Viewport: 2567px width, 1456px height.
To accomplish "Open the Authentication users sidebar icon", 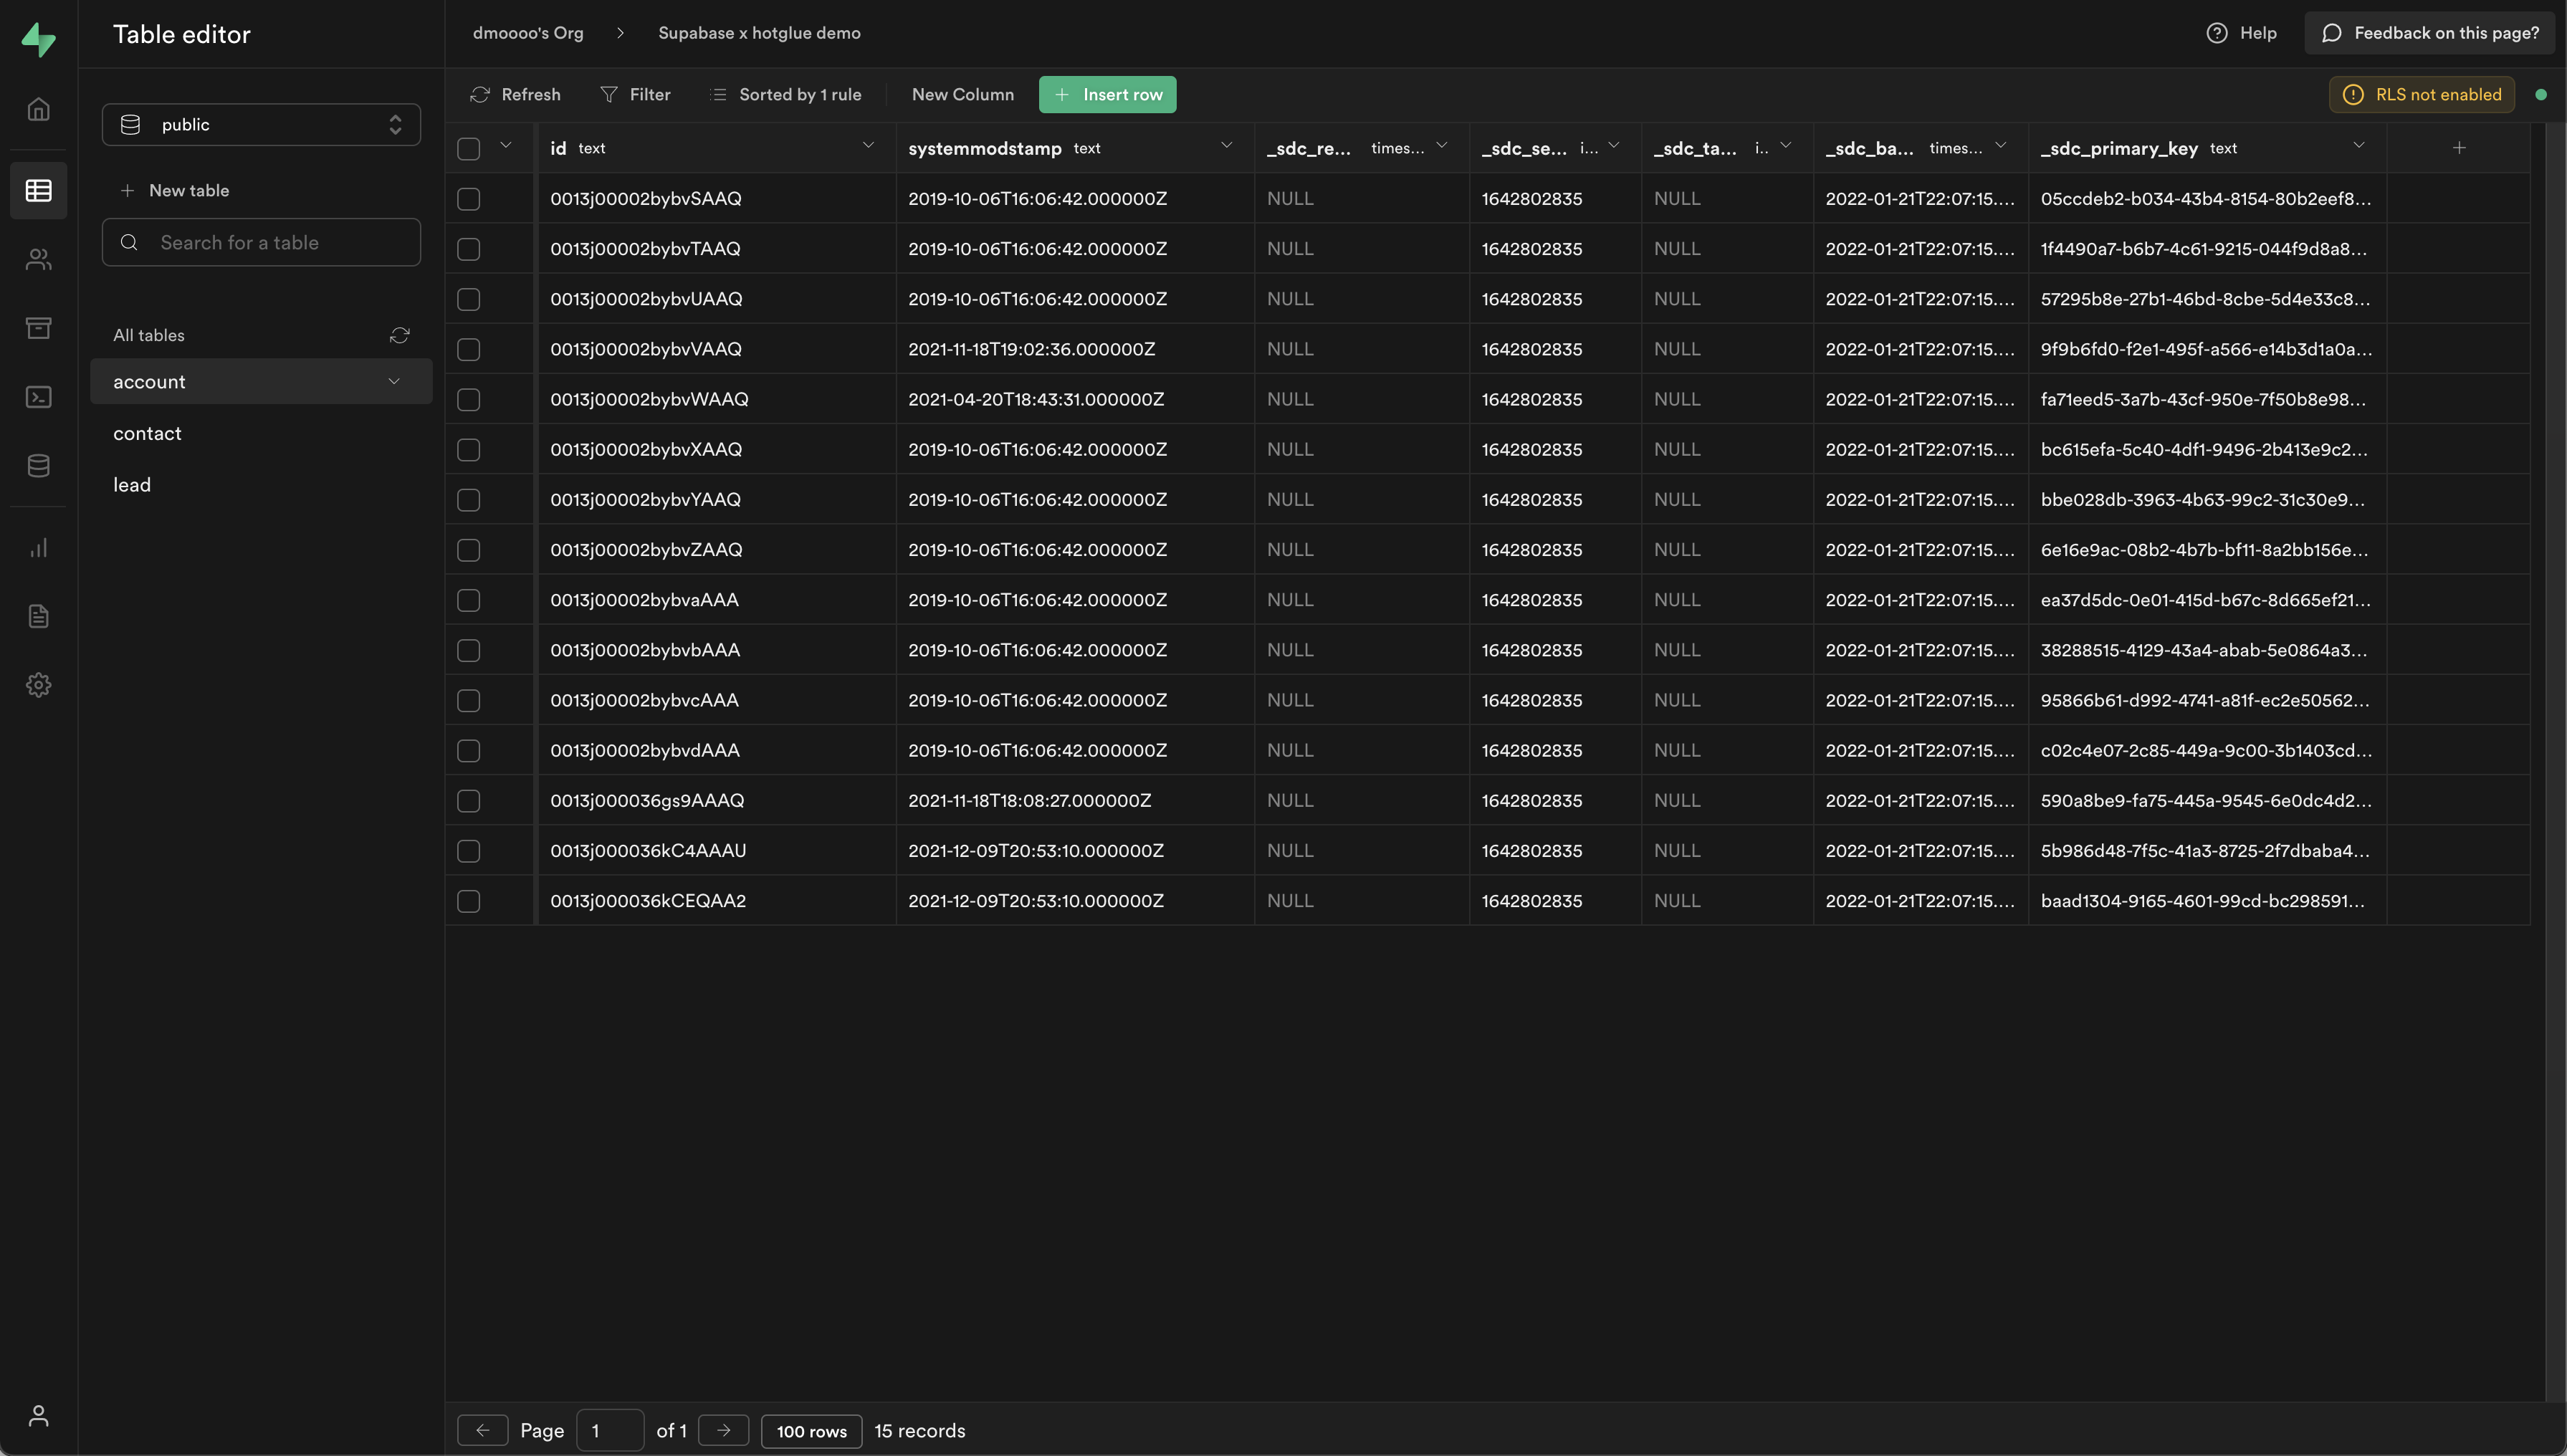I will click(x=38, y=260).
